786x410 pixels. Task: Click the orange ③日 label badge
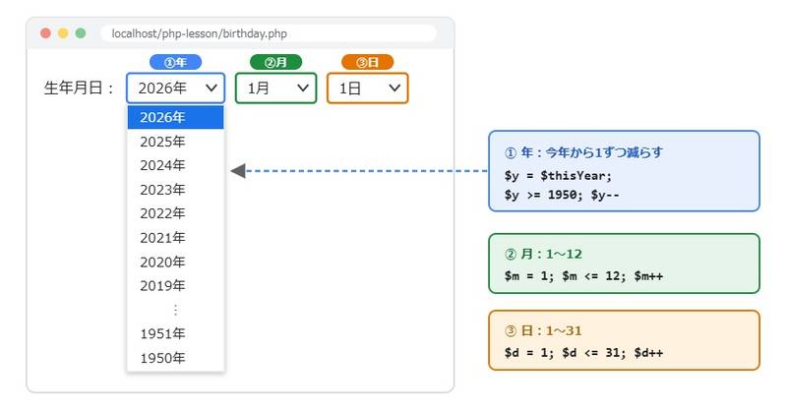[x=368, y=62]
